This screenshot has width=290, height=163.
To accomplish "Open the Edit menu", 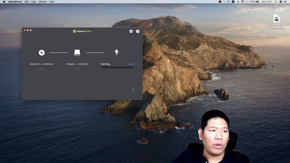I will pyautogui.click(x=27, y=2).
